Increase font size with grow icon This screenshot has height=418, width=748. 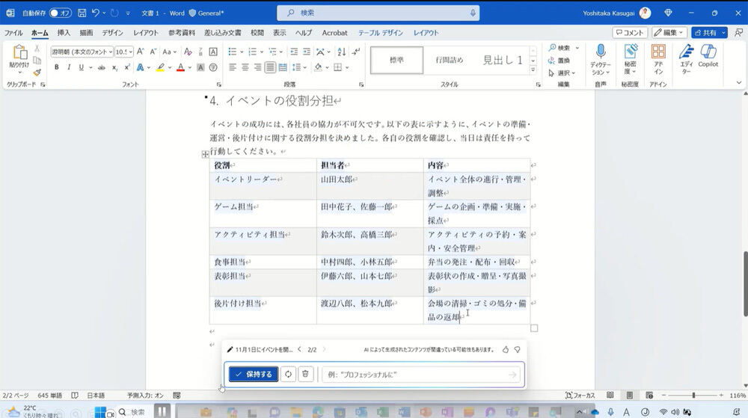coord(141,52)
